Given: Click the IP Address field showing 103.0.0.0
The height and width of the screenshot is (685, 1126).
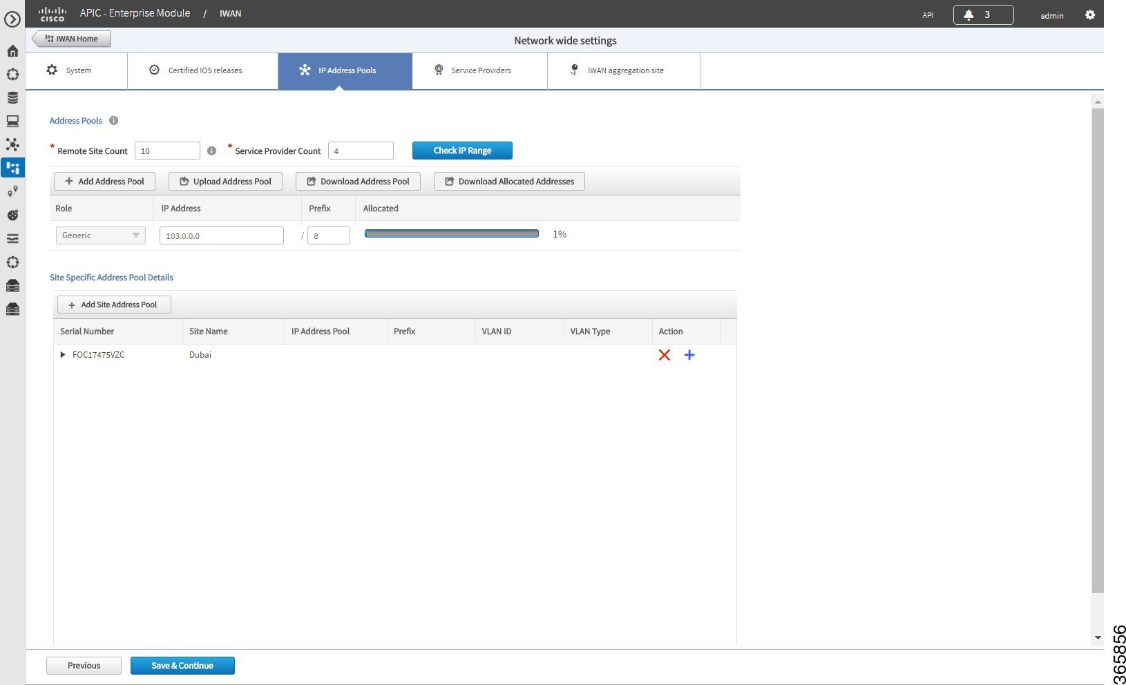Looking at the screenshot, I should (222, 235).
